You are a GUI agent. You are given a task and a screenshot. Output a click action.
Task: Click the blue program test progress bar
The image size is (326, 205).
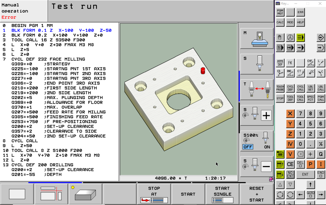click(x=54, y=183)
